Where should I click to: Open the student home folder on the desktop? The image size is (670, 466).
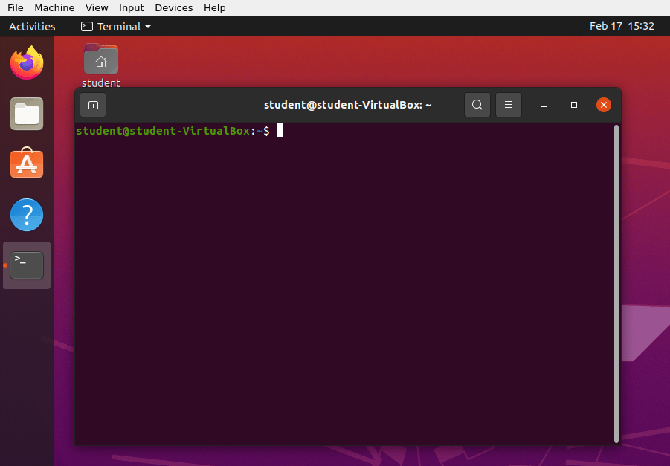(x=100, y=59)
